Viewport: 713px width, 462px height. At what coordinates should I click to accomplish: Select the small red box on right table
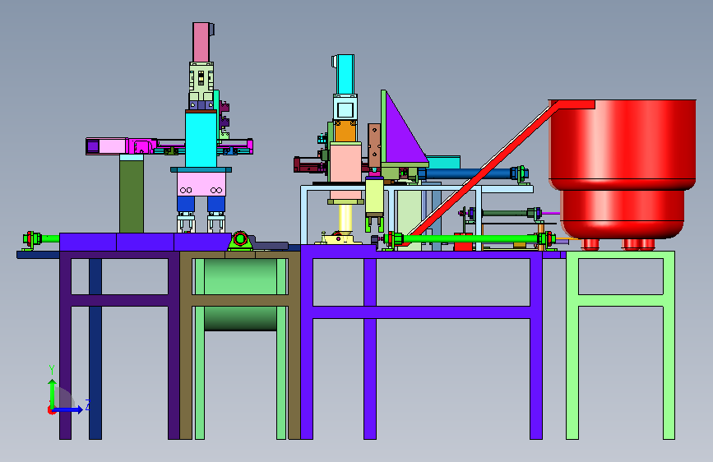463,242
